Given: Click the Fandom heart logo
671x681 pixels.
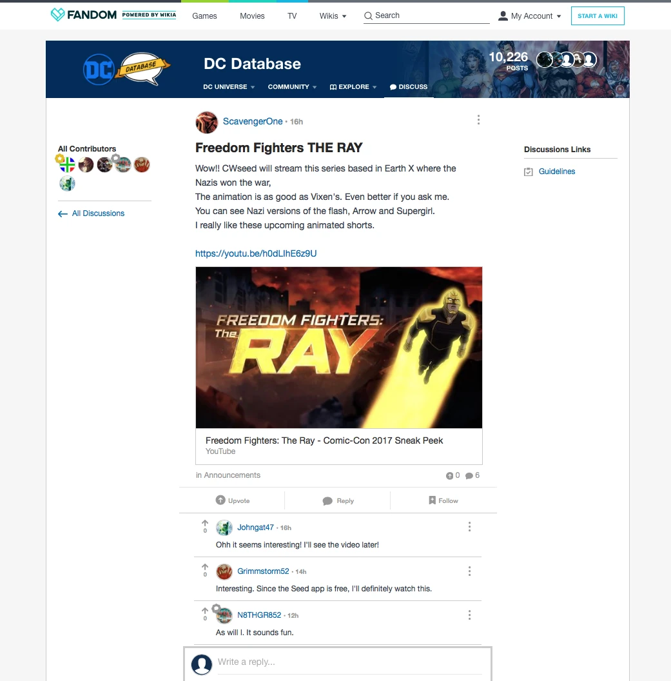Looking at the screenshot, I should click(x=58, y=15).
